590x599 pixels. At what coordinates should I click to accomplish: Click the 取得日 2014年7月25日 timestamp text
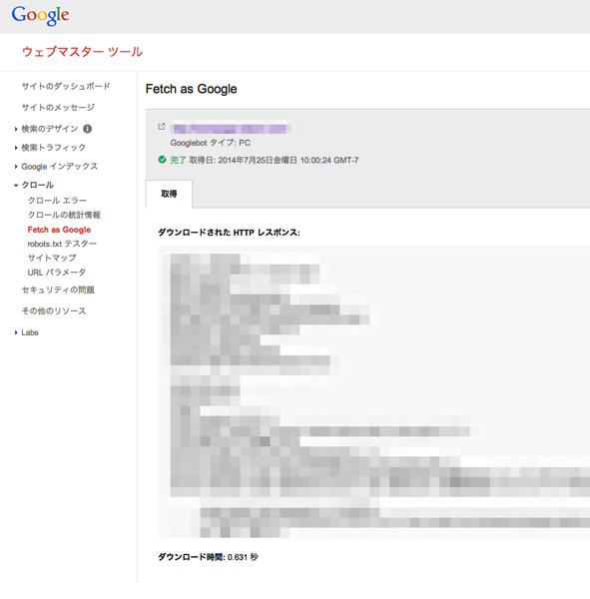pos(274,160)
